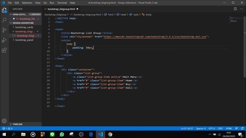Click the taskbar clock showing 26/04/2020

tap(229, 135)
